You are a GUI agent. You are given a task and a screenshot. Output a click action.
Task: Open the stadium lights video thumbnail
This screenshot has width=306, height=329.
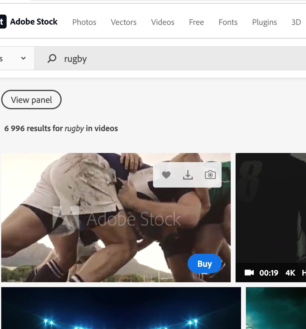121,308
